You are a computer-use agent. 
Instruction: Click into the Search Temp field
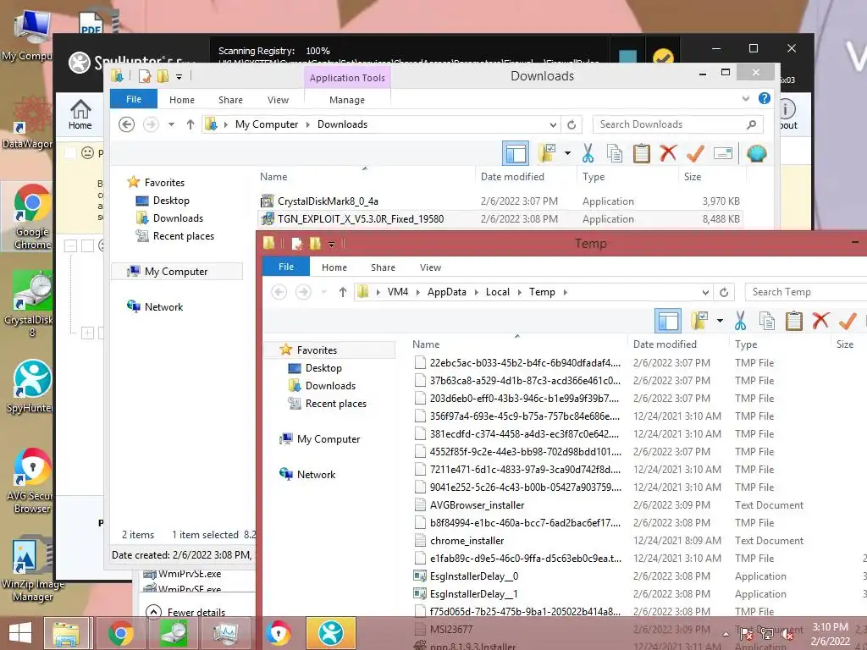click(806, 292)
